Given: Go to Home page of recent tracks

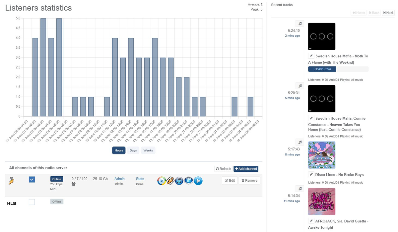Looking at the screenshot, I should (x=359, y=13).
